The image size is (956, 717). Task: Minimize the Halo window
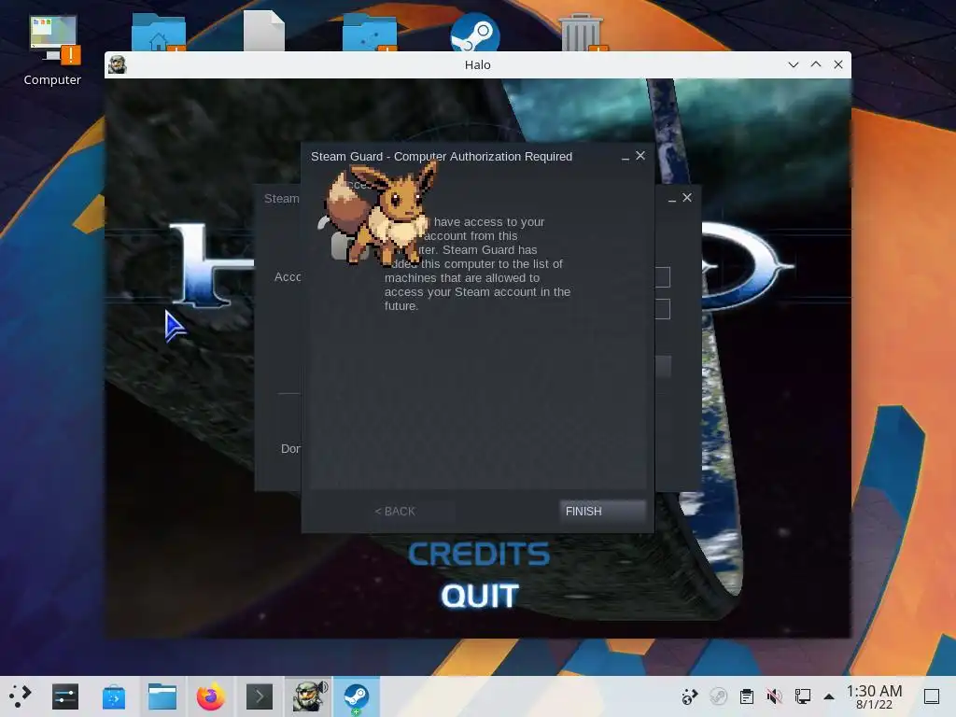pyautogui.click(x=794, y=64)
